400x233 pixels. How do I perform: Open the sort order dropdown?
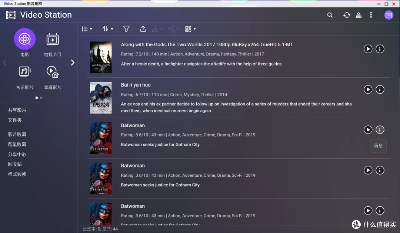point(108,29)
